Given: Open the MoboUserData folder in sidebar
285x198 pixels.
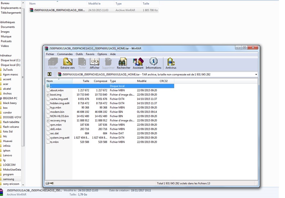Looking at the screenshot, I should pyautogui.click(x=12, y=169).
